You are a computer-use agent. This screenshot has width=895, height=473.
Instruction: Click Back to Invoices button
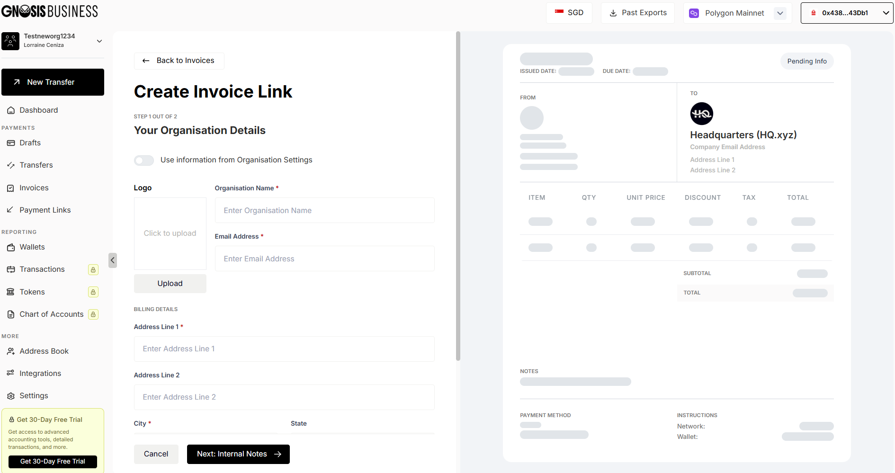pos(179,61)
